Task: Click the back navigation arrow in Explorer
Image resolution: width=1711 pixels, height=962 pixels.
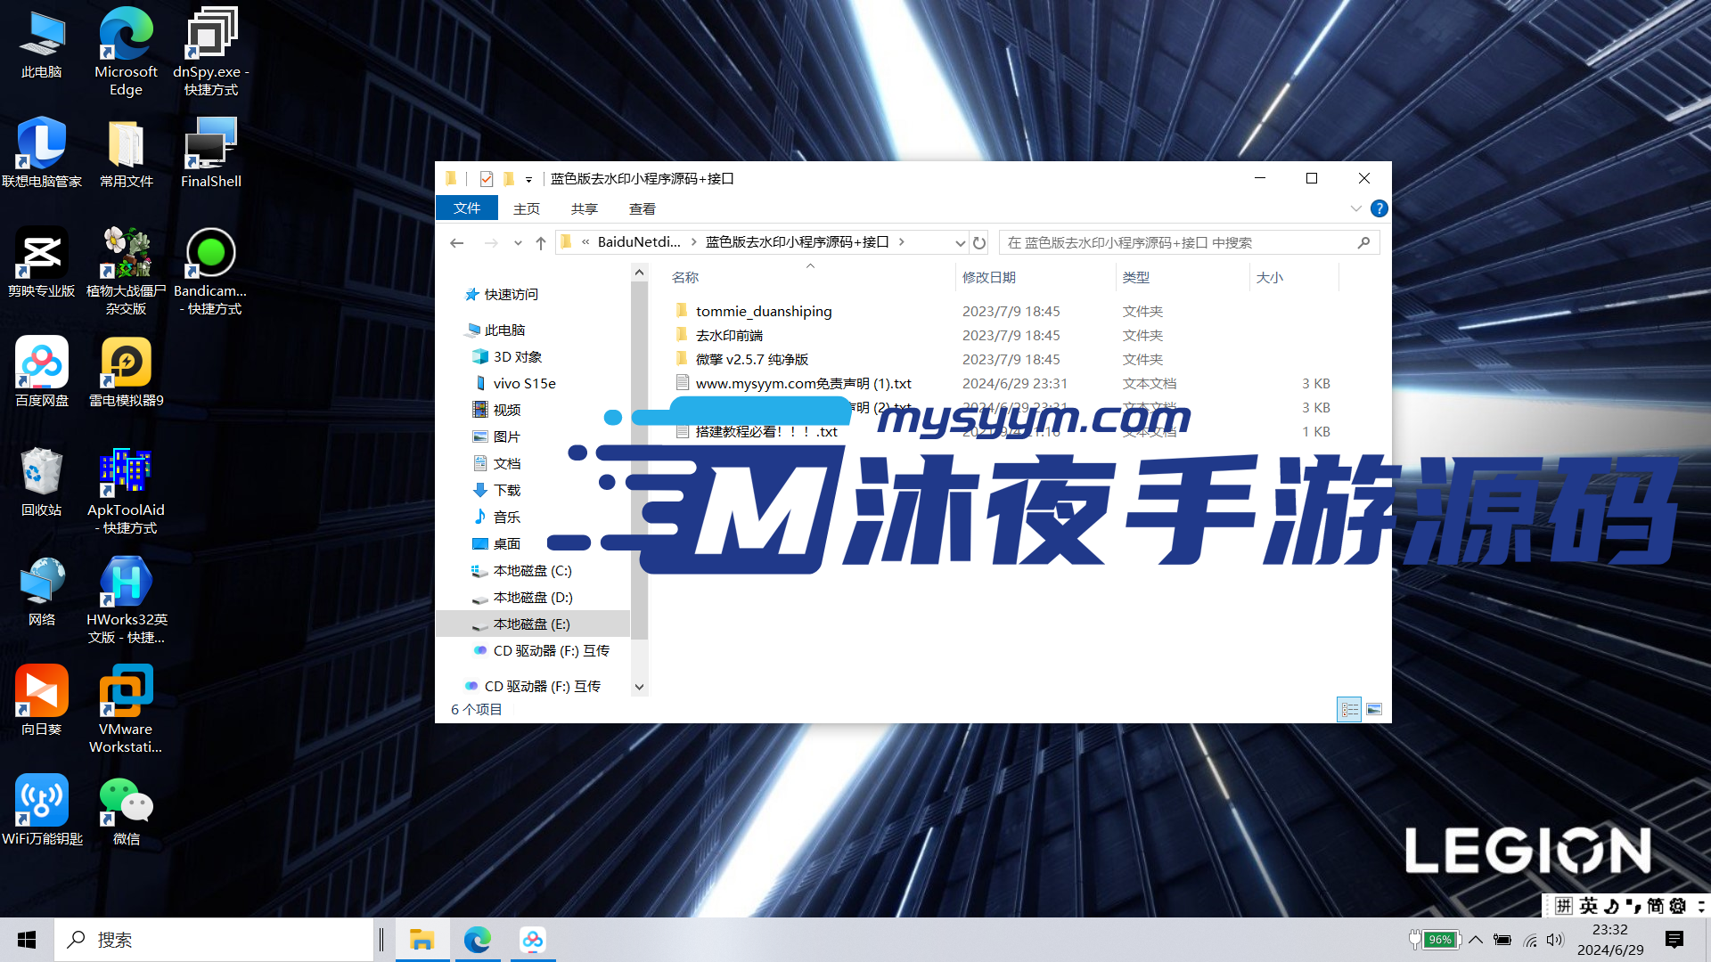Action: tap(457, 242)
